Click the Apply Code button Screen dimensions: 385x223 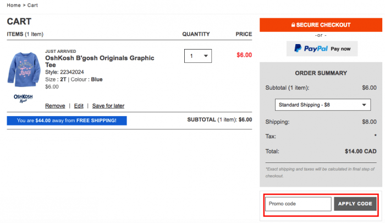[x=355, y=204]
